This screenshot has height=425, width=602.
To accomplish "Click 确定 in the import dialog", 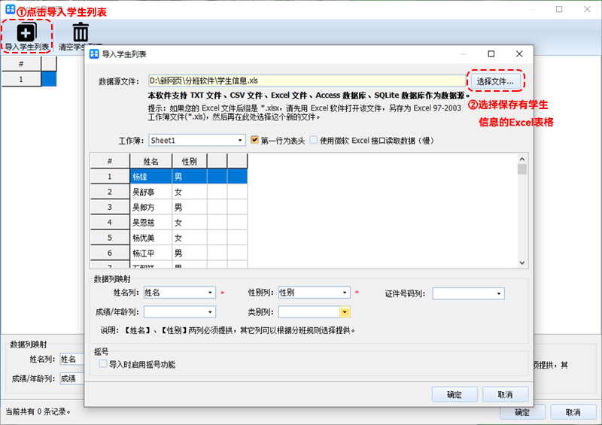I will click(455, 394).
